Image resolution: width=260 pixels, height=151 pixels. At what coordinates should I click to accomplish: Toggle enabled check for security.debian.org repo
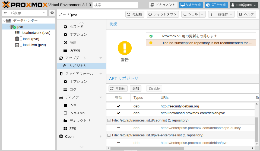[119, 106]
